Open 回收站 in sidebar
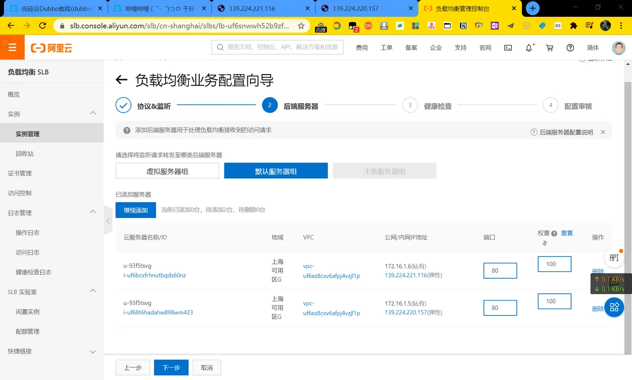 25,154
